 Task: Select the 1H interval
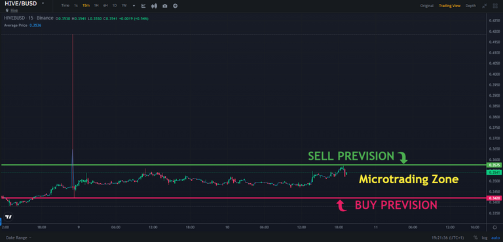[x=96, y=6]
